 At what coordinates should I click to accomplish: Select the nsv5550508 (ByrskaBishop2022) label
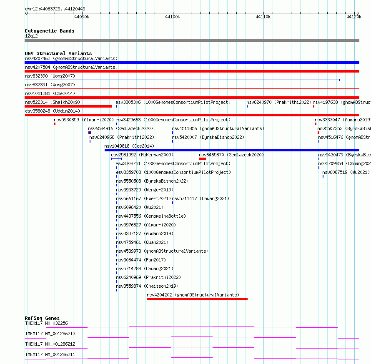click(152, 181)
